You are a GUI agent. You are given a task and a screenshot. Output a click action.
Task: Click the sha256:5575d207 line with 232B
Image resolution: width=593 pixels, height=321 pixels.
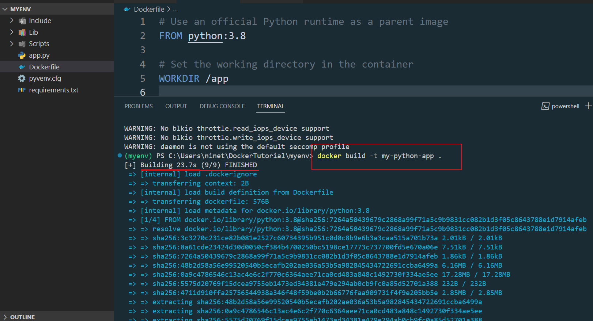(307, 284)
